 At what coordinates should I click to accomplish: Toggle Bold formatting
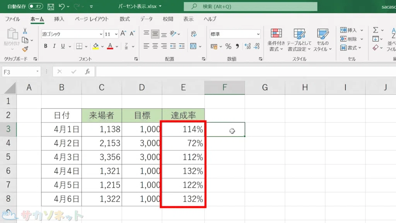coord(46,46)
